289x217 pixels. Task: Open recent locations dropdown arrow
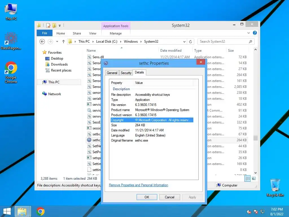[57, 42]
